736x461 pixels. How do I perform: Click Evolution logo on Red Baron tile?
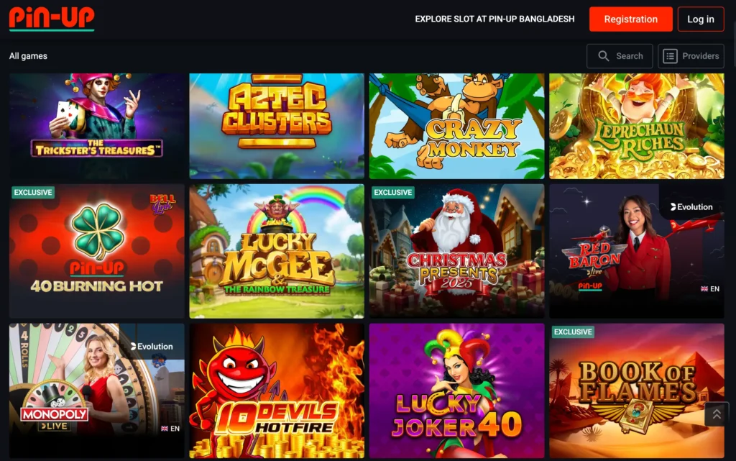(x=691, y=207)
